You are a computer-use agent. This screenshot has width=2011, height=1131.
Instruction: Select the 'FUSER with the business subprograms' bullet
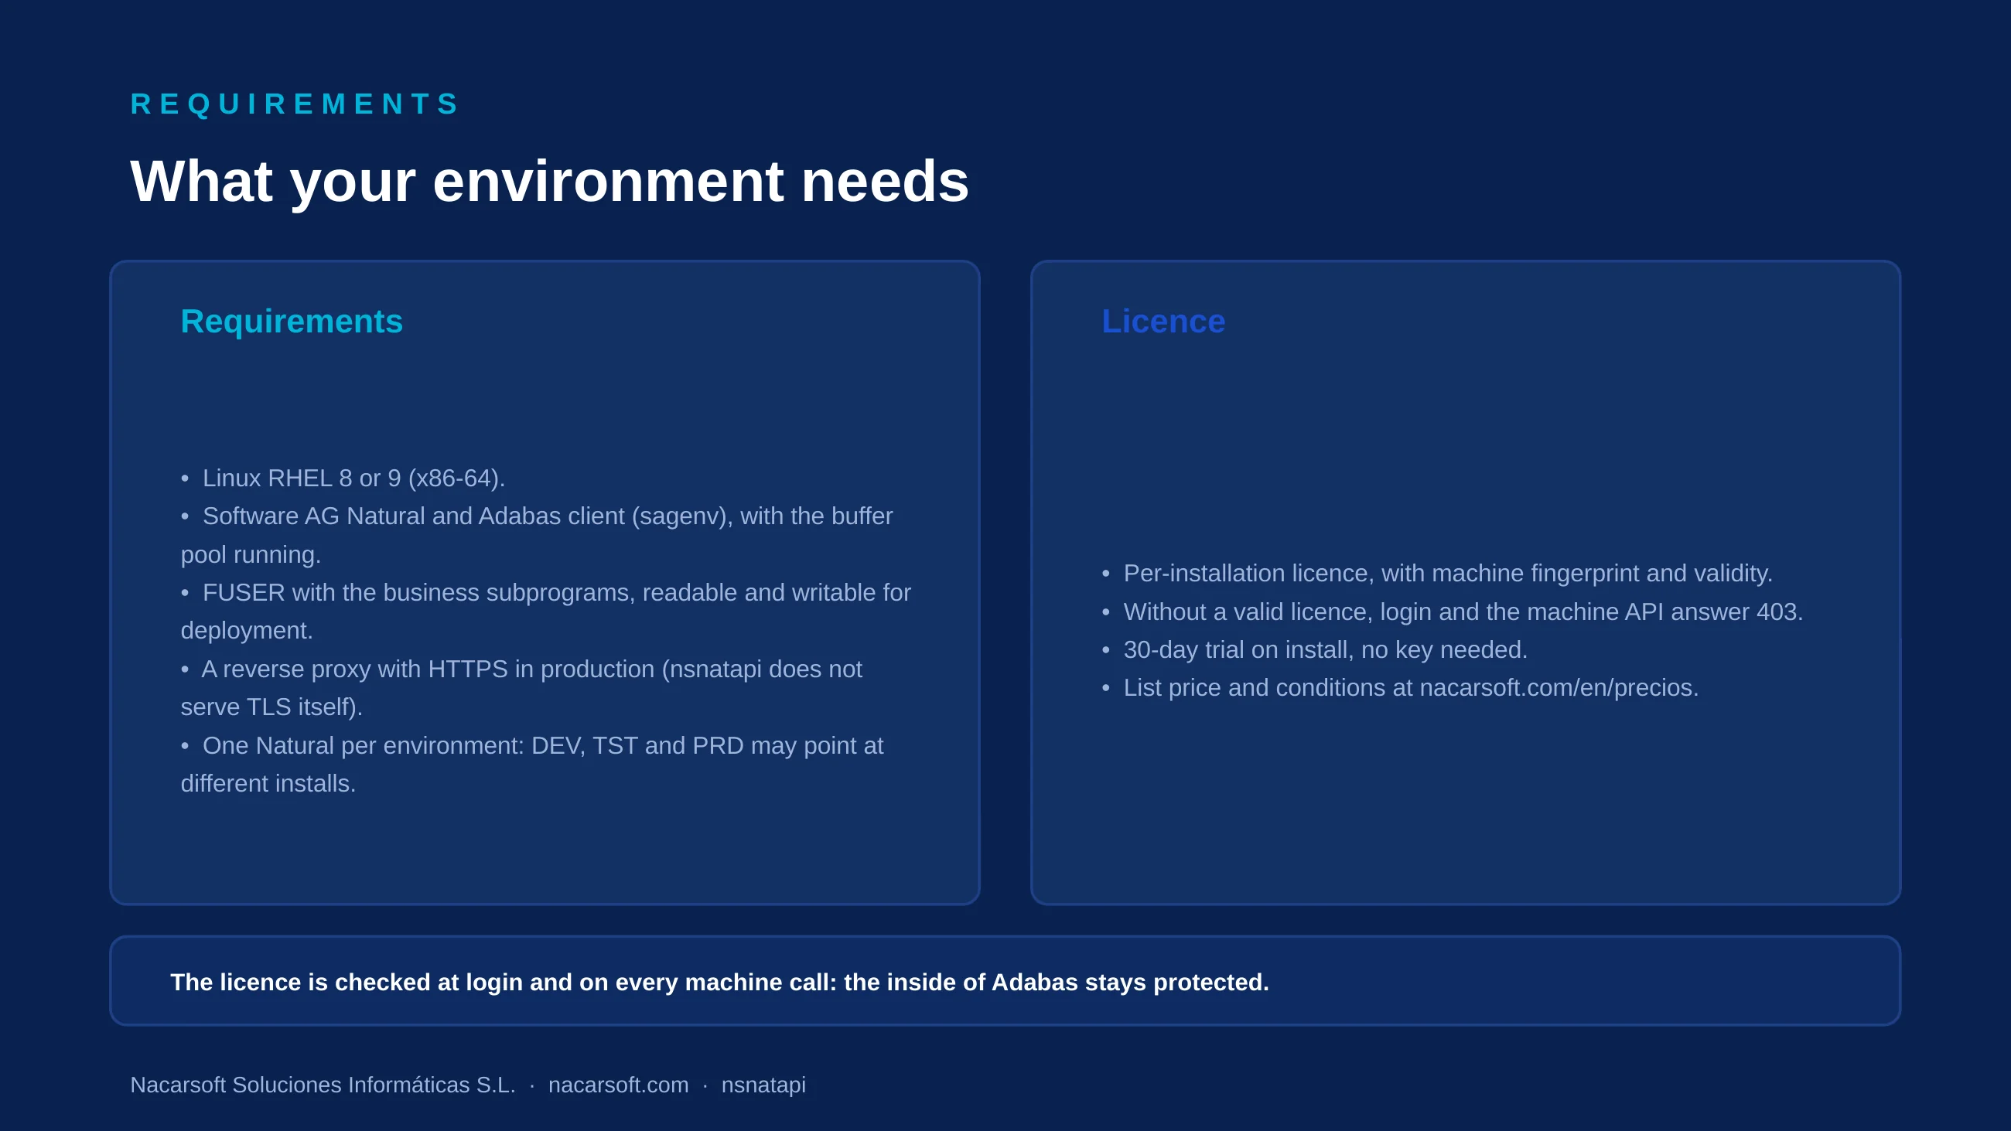pyautogui.click(x=546, y=611)
